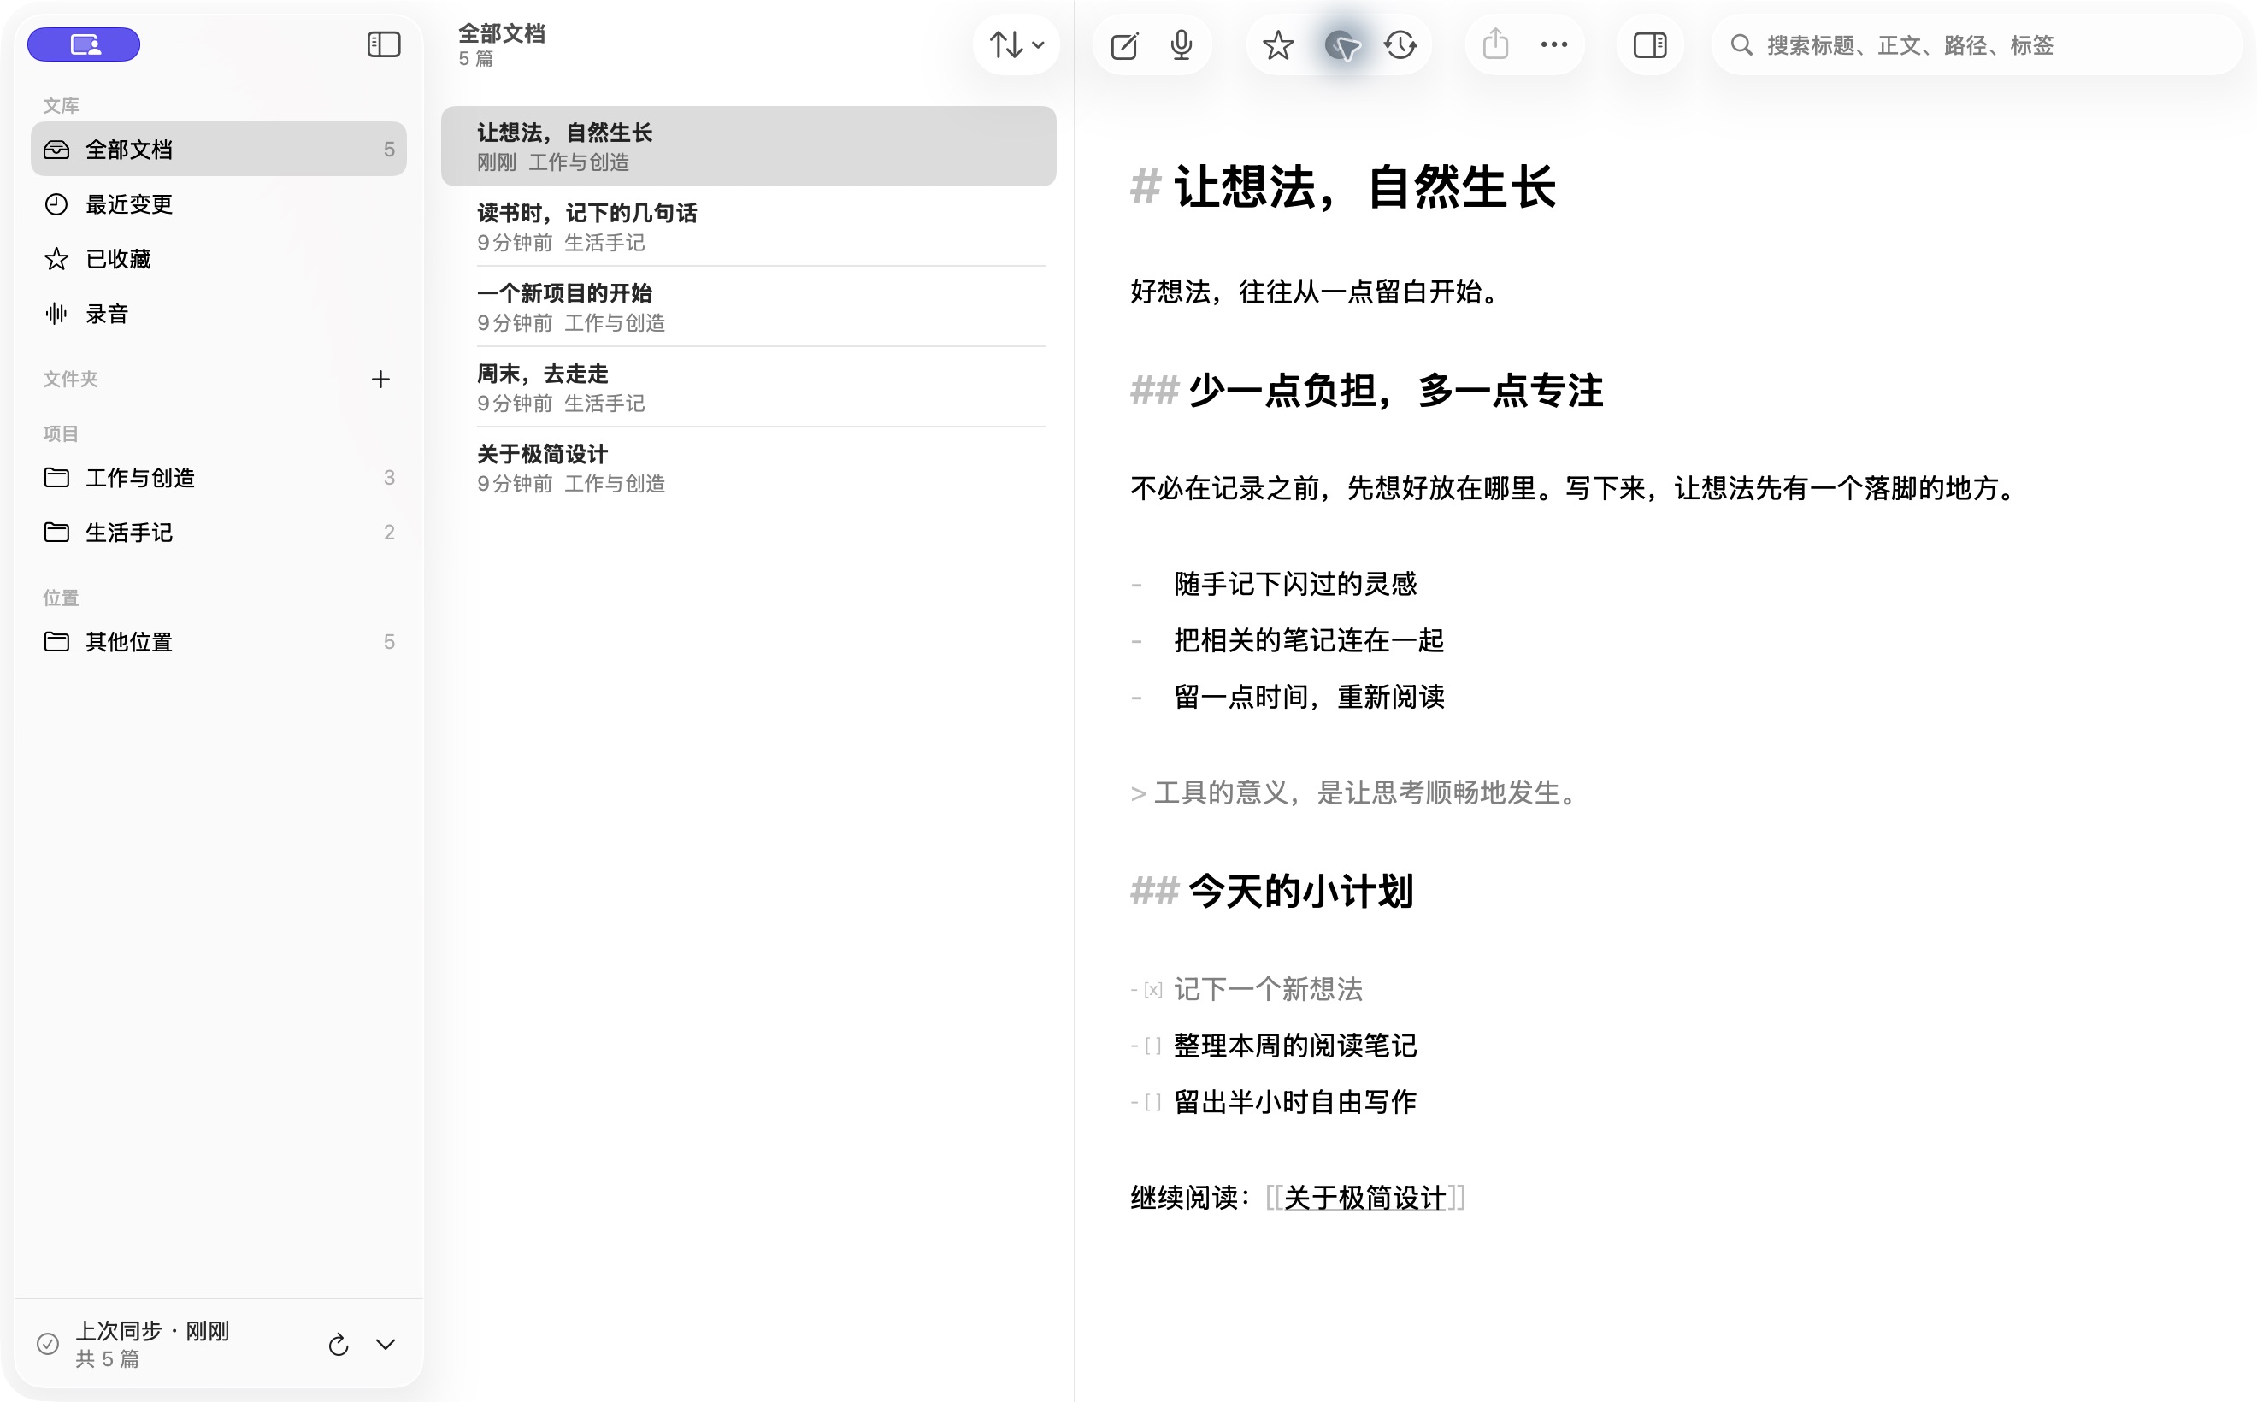The height and width of the screenshot is (1402, 2257).
Task: Start a voice recording with microphone icon
Action: click(1182, 44)
